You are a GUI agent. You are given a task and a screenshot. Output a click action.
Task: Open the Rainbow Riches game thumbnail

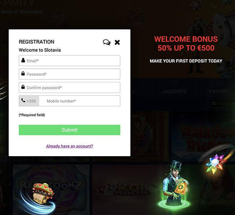point(203,136)
